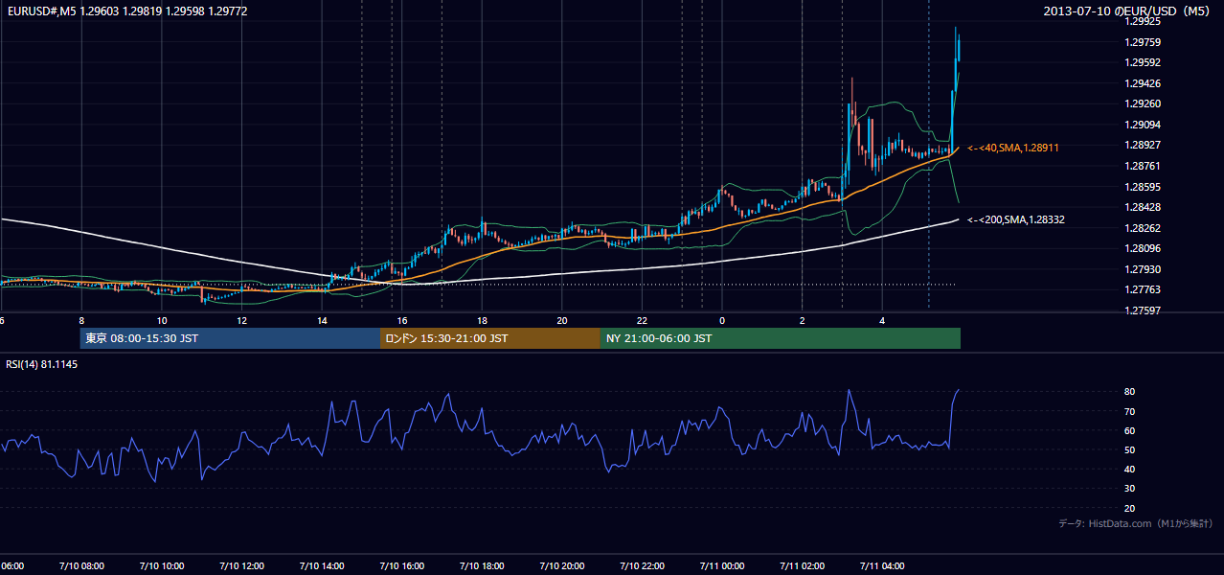Click price level 1.28428 on the axis
1224x575 pixels.
[1143, 207]
